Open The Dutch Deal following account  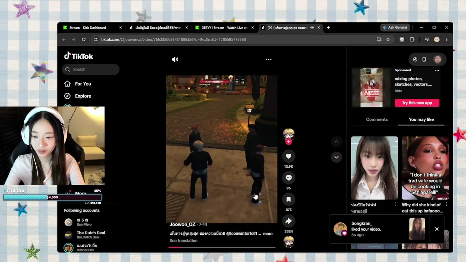coord(85,235)
